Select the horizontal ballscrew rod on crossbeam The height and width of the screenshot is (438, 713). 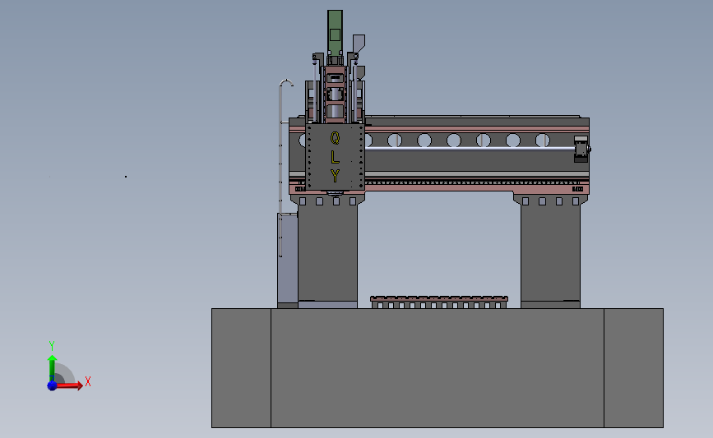click(470, 149)
